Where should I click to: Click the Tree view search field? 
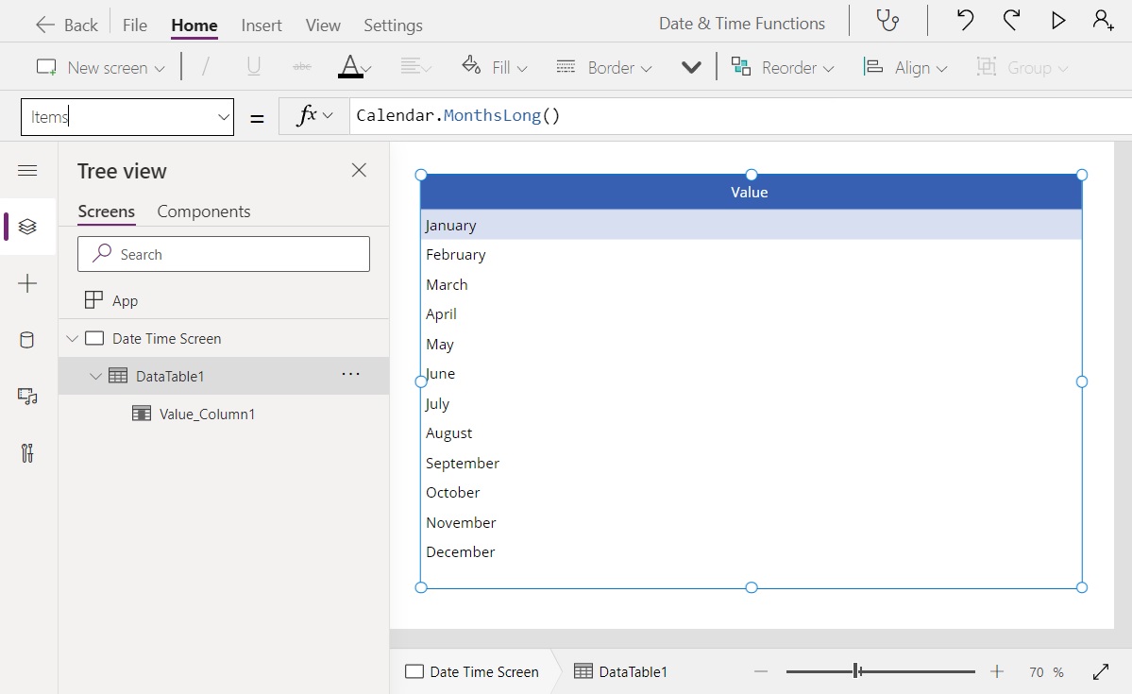pyautogui.click(x=224, y=254)
